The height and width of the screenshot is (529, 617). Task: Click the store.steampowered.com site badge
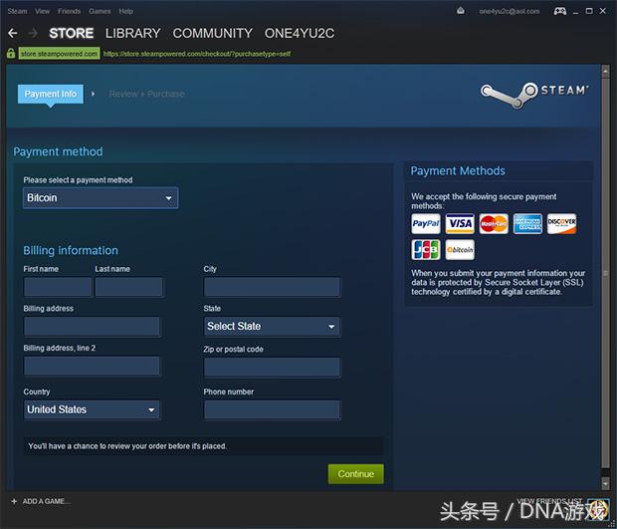point(59,54)
